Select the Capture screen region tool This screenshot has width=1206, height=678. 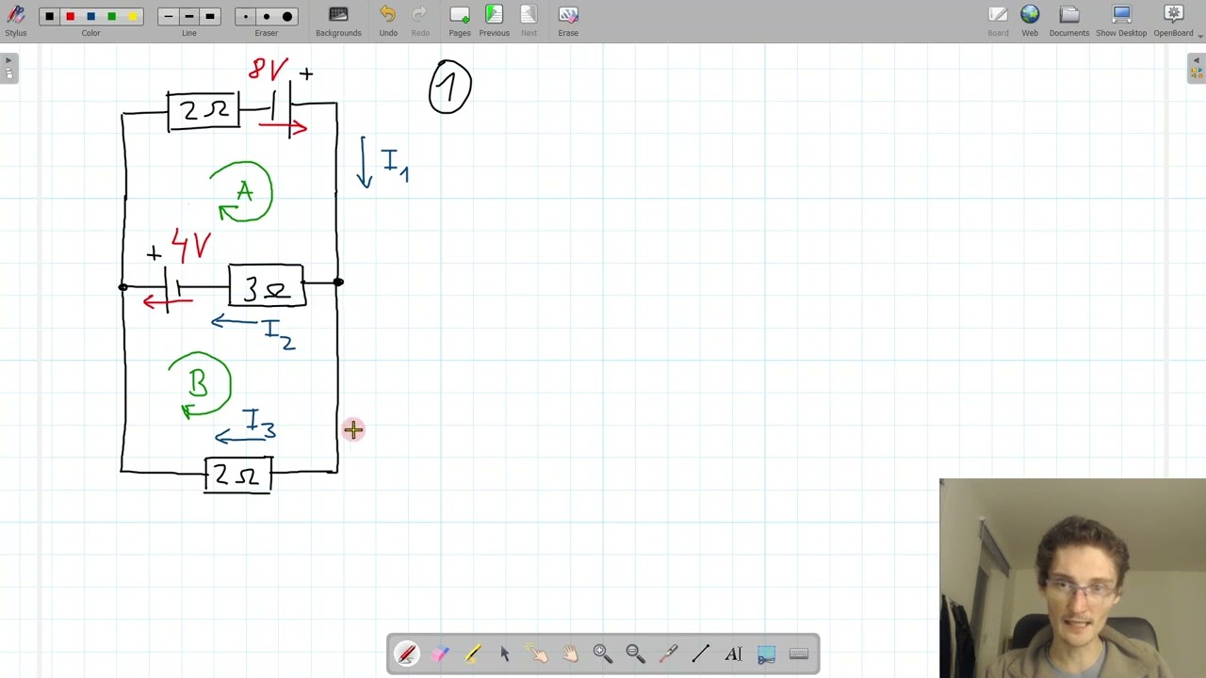coord(766,654)
